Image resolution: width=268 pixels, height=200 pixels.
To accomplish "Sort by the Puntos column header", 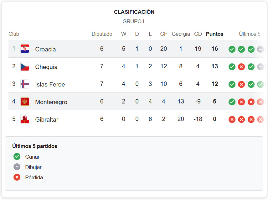I will (x=214, y=34).
